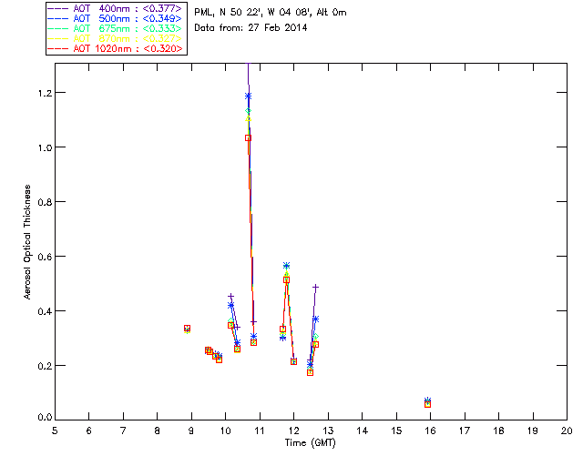Click the AOT 1020nm legend entry
583x466 pixels.
click(x=115, y=48)
